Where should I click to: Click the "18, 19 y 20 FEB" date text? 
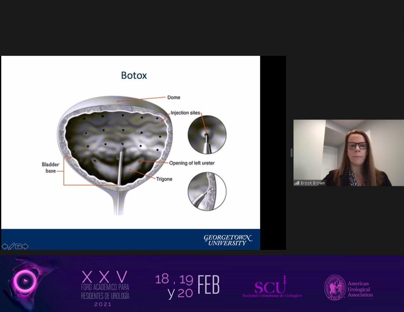tap(187, 286)
